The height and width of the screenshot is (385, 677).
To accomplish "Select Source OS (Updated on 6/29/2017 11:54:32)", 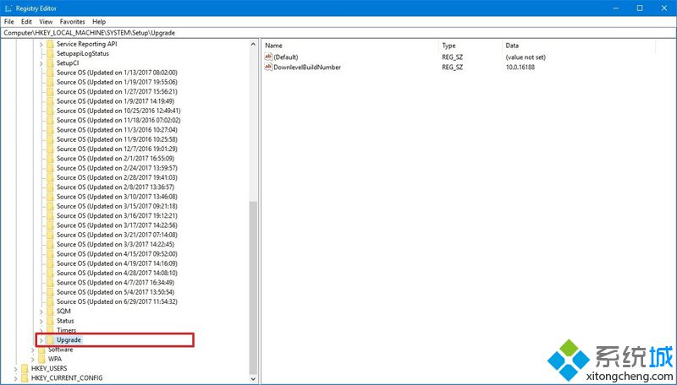I will click(x=117, y=301).
